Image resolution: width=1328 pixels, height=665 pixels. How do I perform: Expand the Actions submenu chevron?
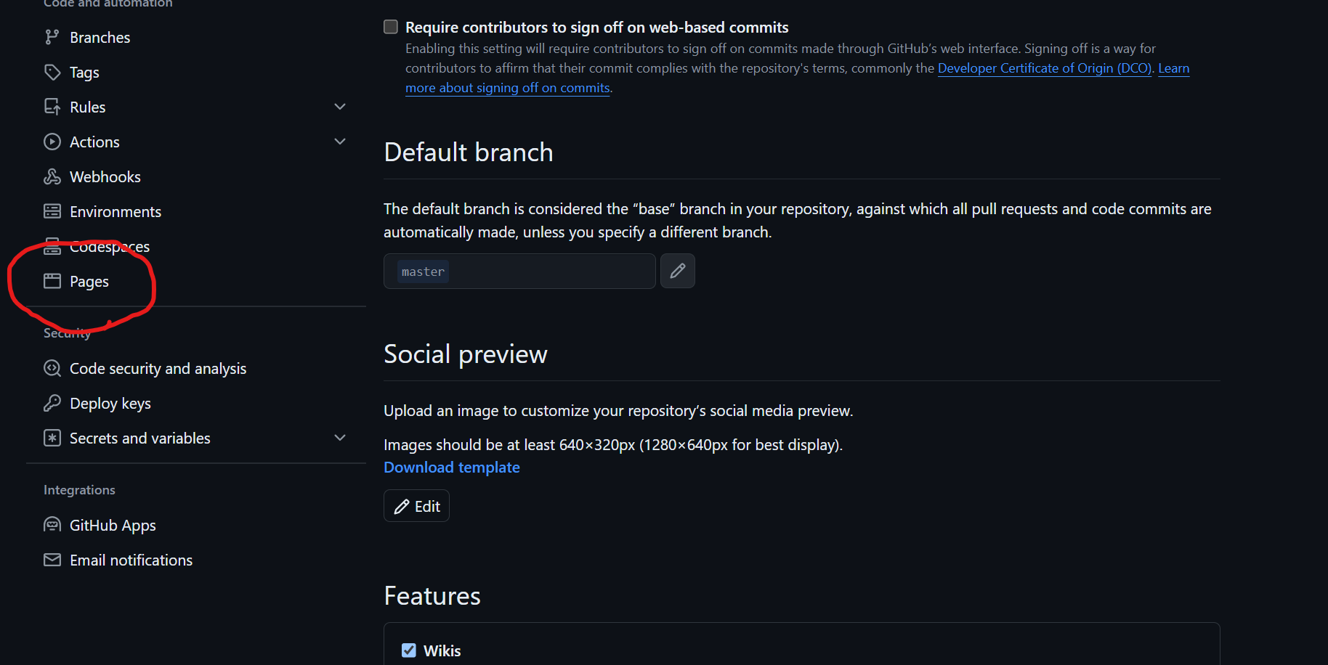tap(339, 142)
